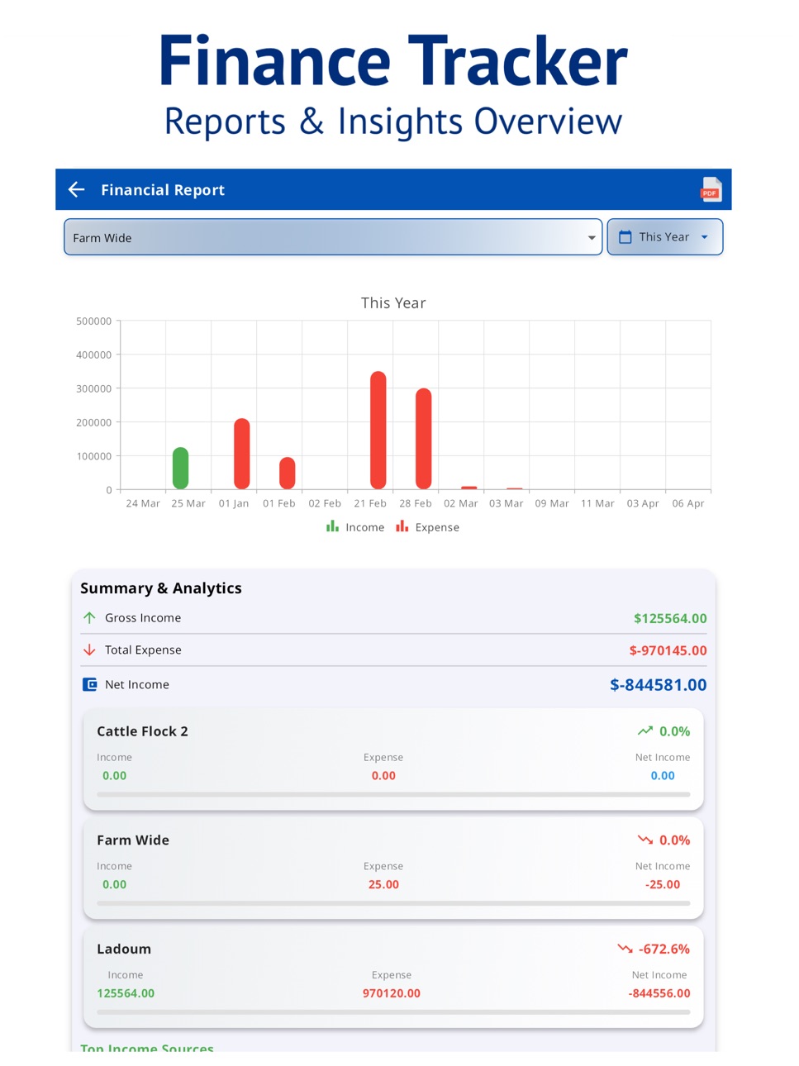The height and width of the screenshot is (1066, 799).
Task: Toggle Income series in chart legend
Action: point(355,527)
